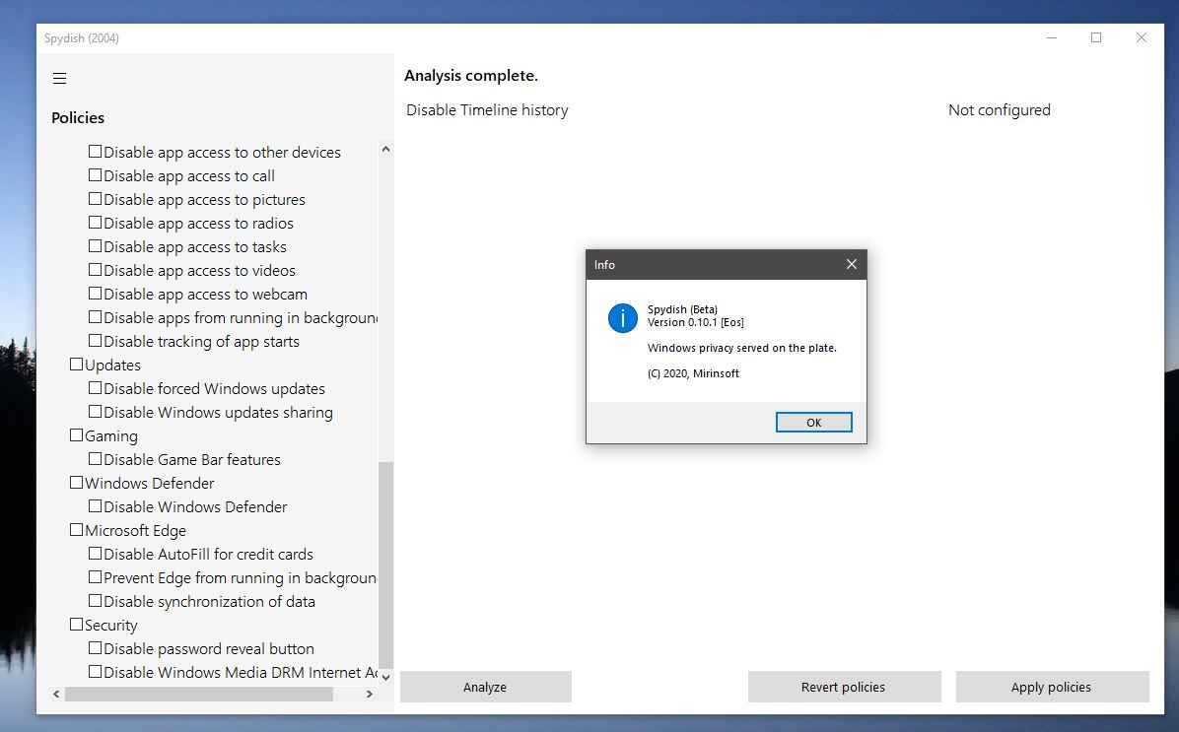Image resolution: width=1179 pixels, height=732 pixels.
Task: Check Disable AutoFill for credit cards
Action: pyautogui.click(x=95, y=553)
